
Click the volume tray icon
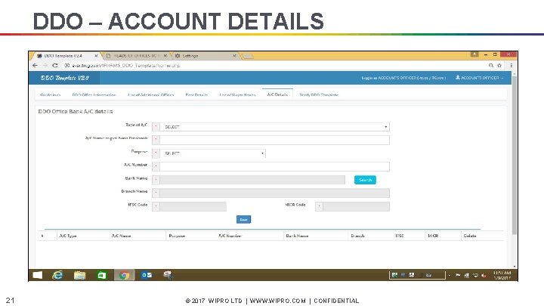(484, 275)
